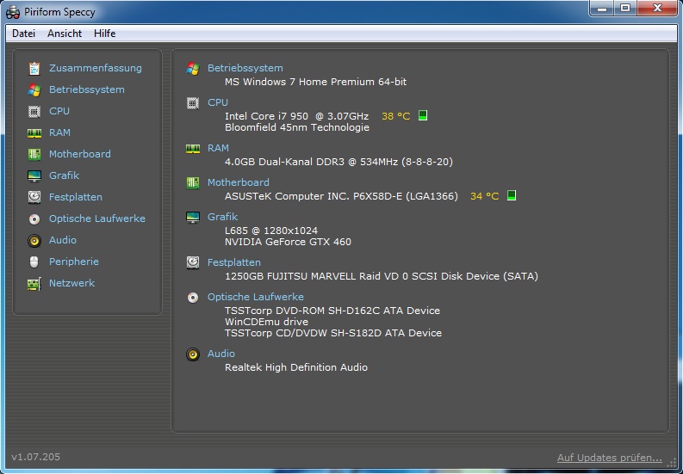Click the Audio speaker icon in sidebar
The height and width of the screenshot is (474, 683).
[34, 240]
